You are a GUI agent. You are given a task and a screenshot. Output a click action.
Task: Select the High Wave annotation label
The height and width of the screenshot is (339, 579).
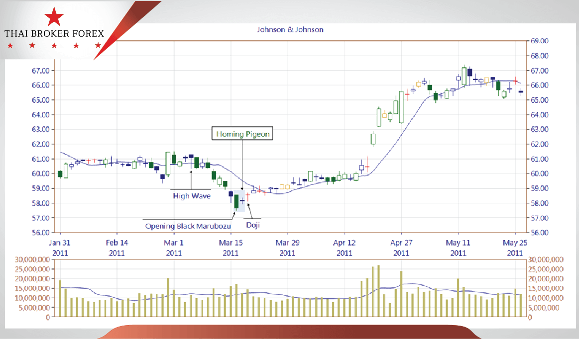(192, 196)
